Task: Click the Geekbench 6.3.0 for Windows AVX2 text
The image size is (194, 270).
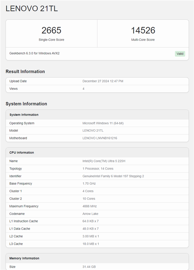Action: (34, 53)
